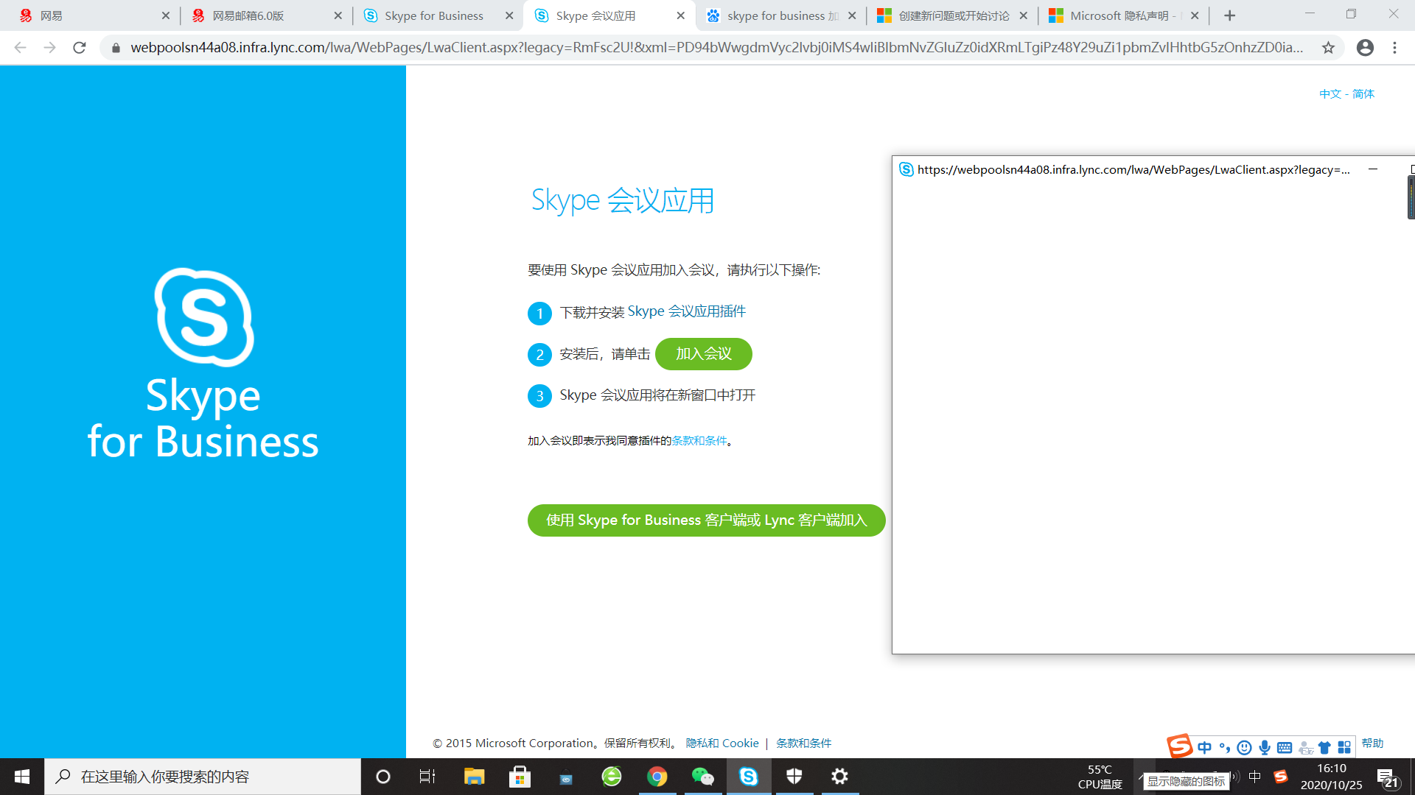The image size is (1415, 795).
Task: Join using Skype for Business or Lync client
Action: coord(706,520)
